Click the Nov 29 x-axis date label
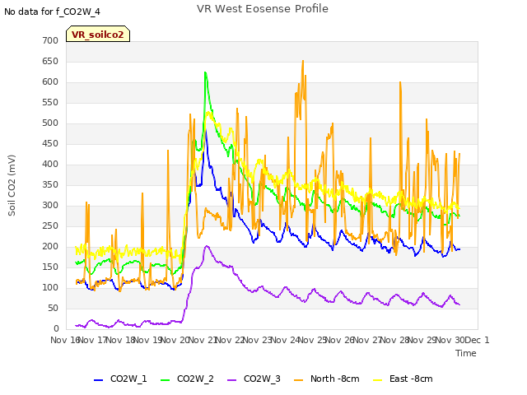 [x=423, y=340]
